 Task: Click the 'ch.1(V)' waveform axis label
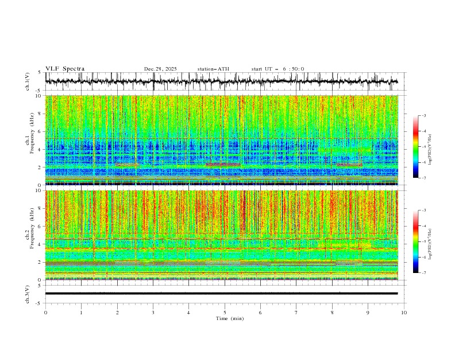pos(28,81)
